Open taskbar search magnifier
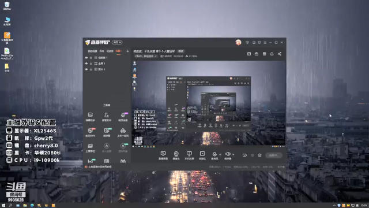369x208 pixels. pos(10,206)
